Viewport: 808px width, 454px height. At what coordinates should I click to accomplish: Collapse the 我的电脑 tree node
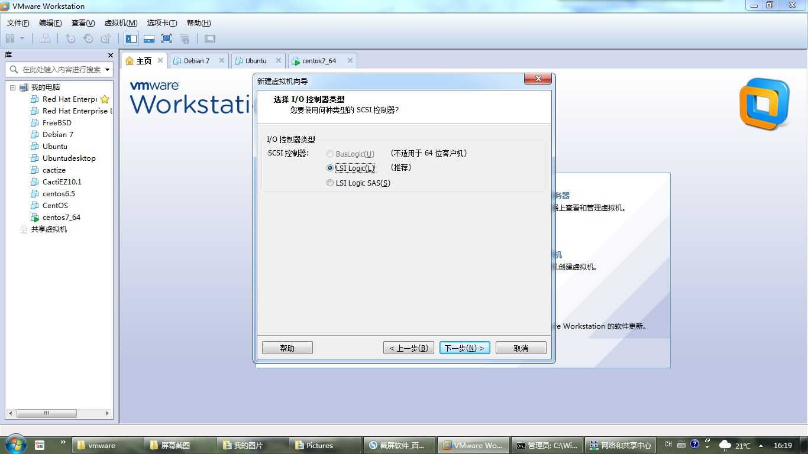pyautogui.click(x=13, y=87)
